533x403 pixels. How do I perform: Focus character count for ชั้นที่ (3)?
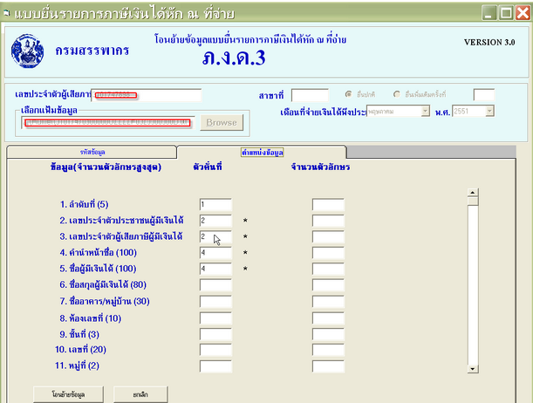coord(328,334)
